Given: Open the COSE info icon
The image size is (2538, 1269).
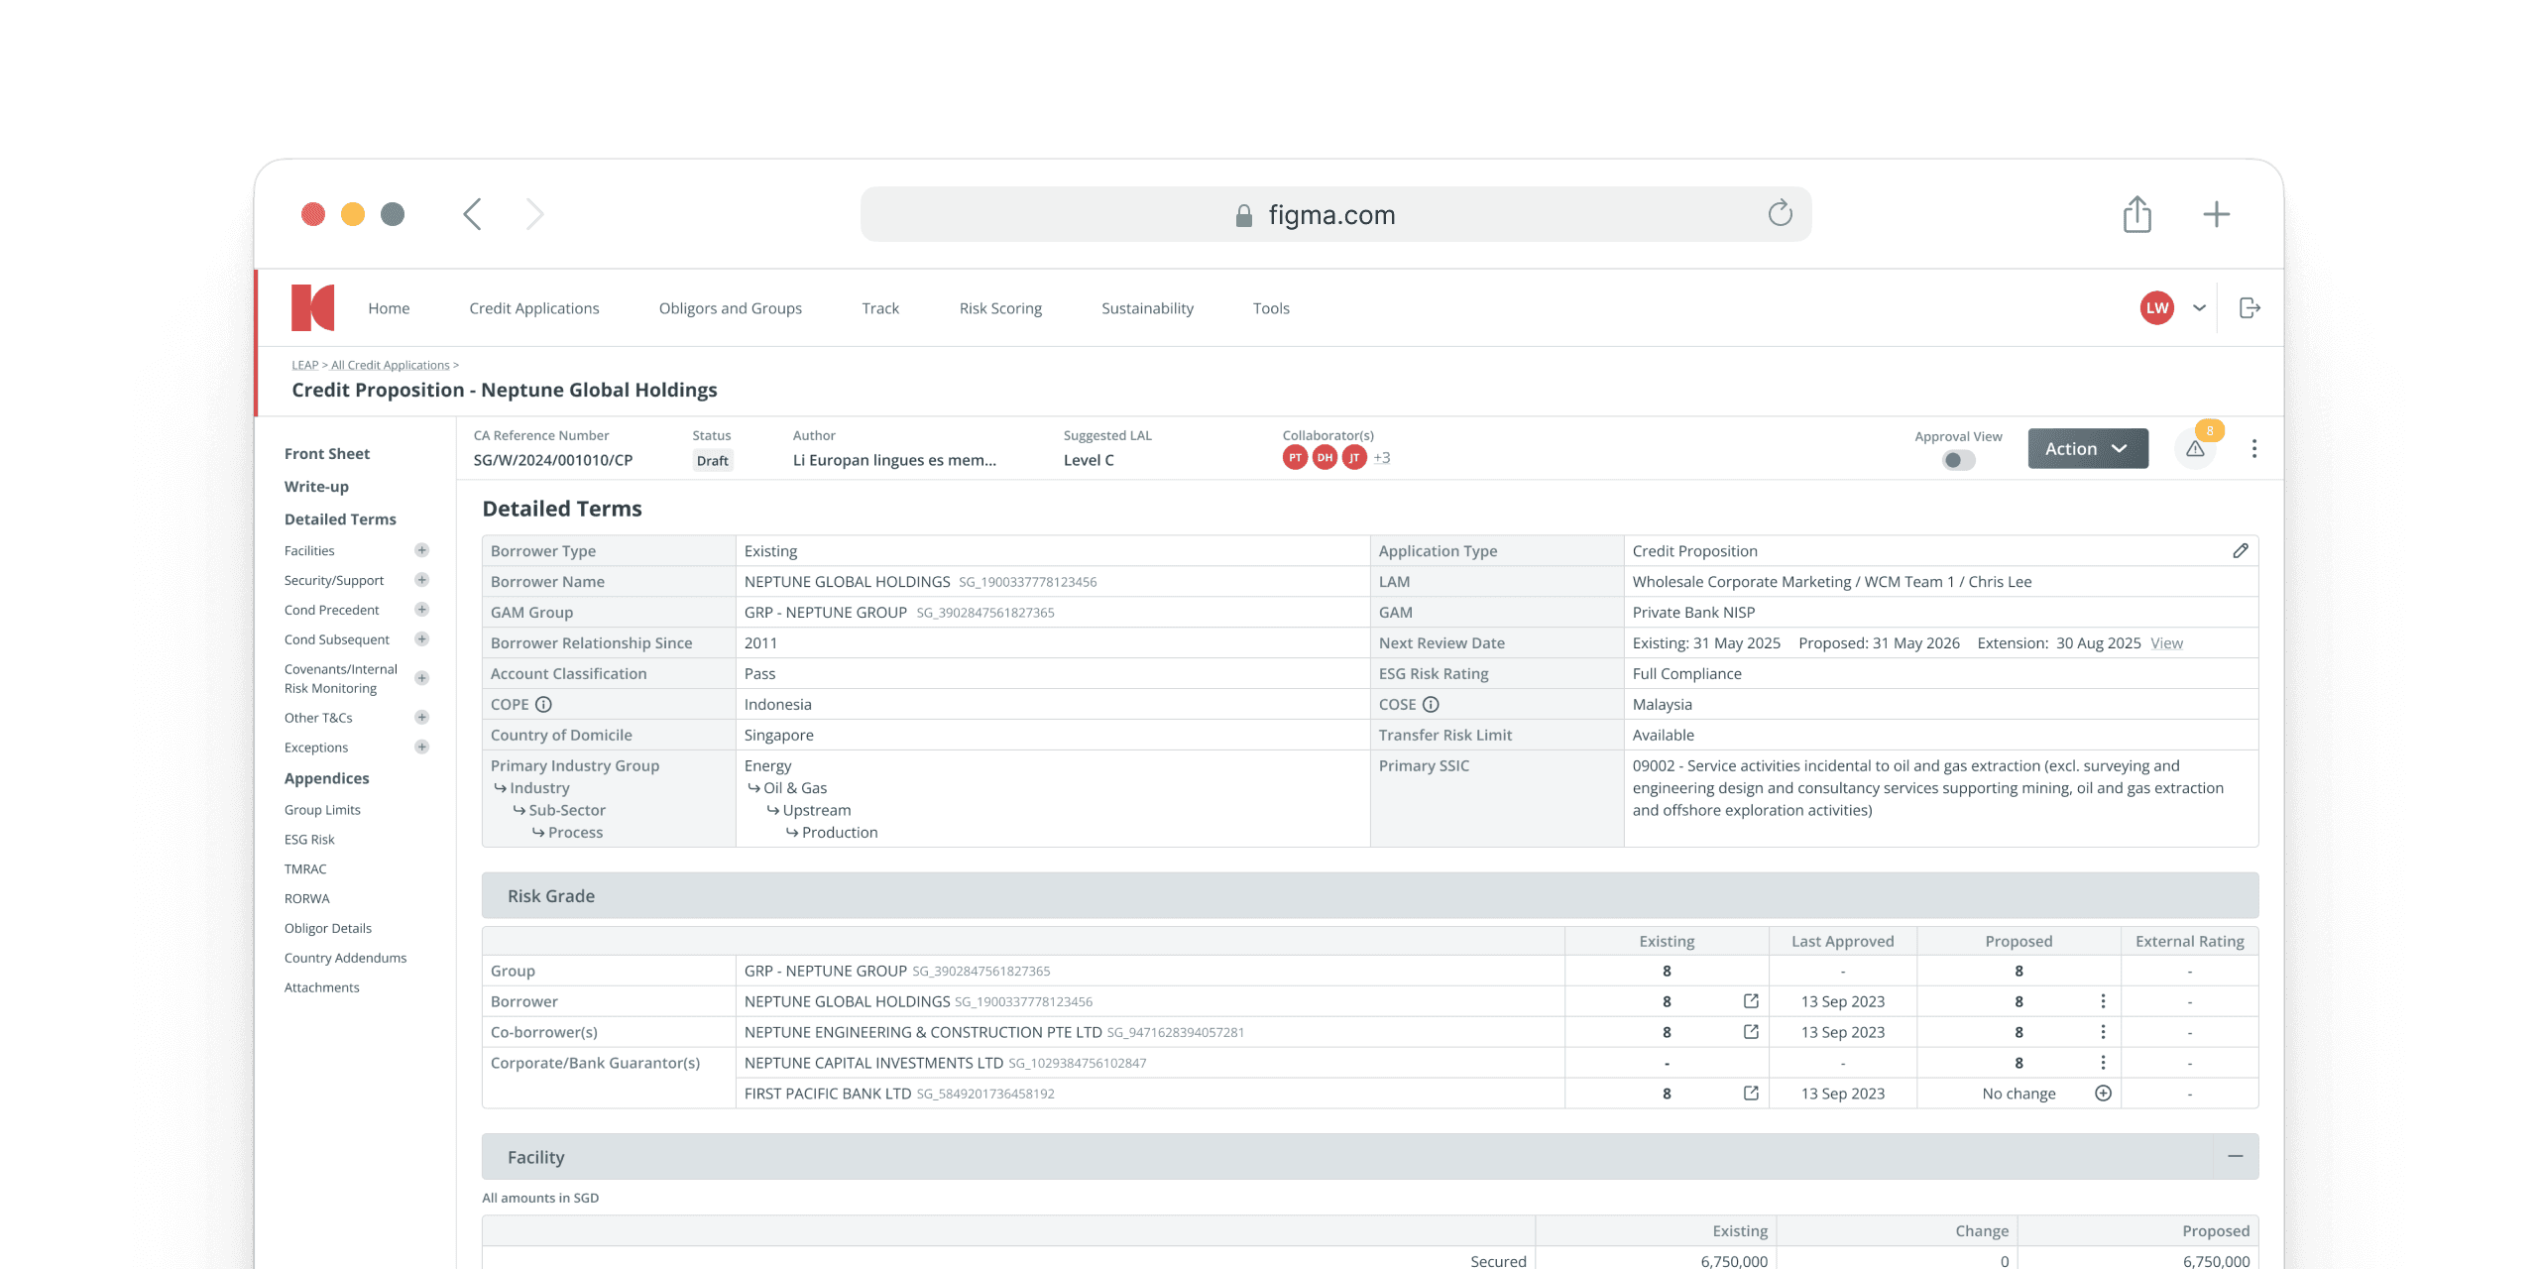Looking at the screenshot, I should 1431,705.
